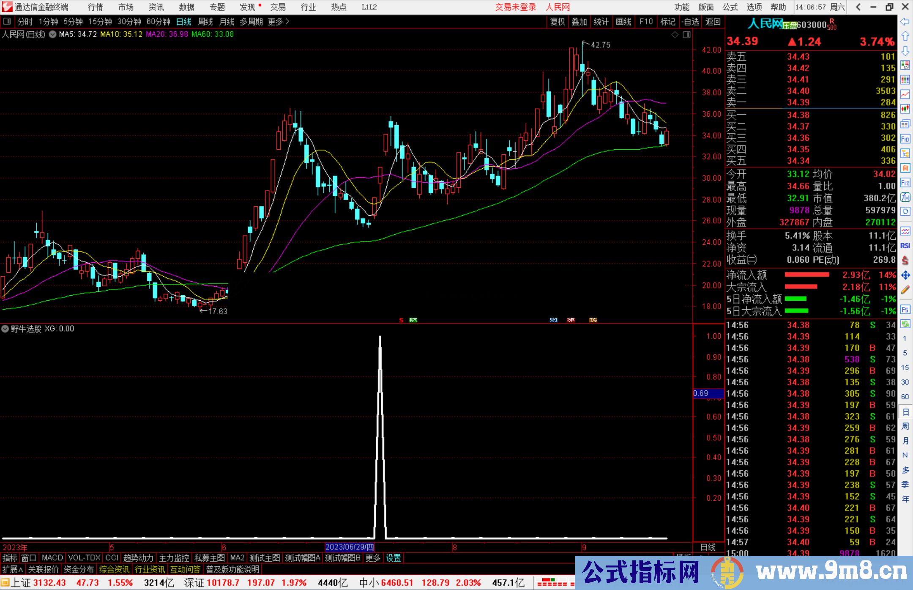Click the red line trend chart sidebar icon
Screen dimensions: 913x590
tap(905, 94)
